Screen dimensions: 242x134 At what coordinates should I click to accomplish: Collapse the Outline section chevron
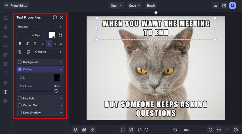point(61,69)
